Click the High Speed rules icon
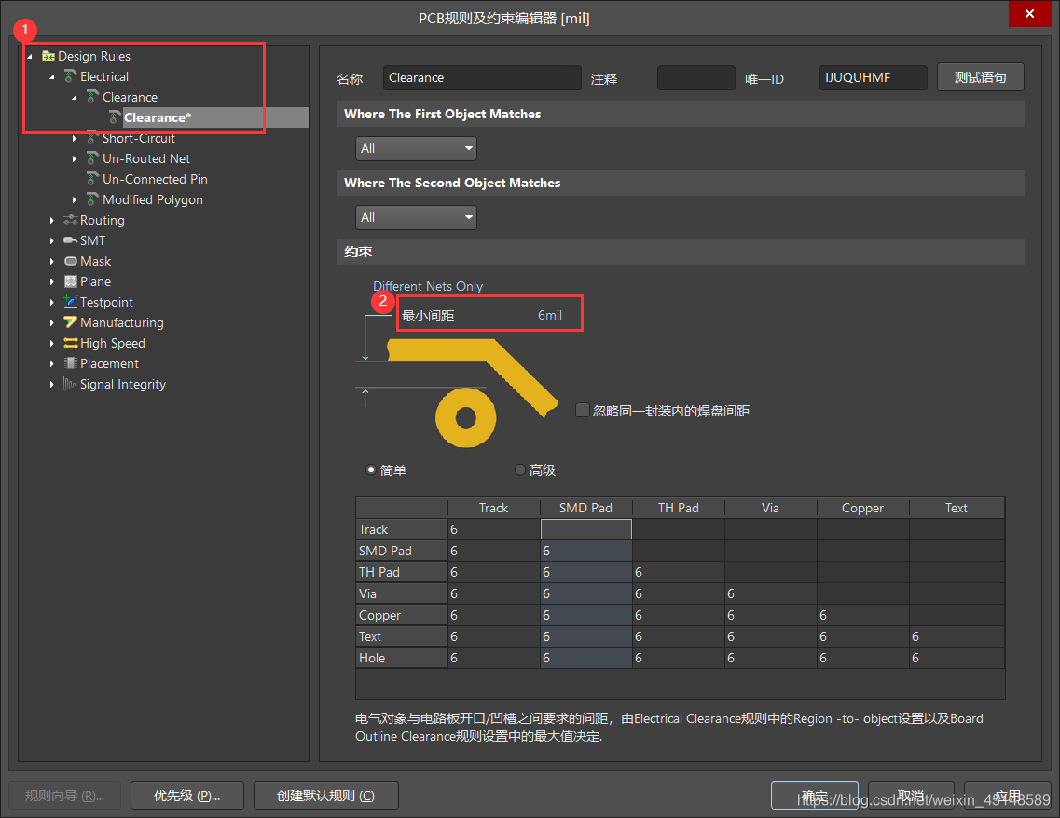Screen dimensions: 1060x818 pos(71,343)
